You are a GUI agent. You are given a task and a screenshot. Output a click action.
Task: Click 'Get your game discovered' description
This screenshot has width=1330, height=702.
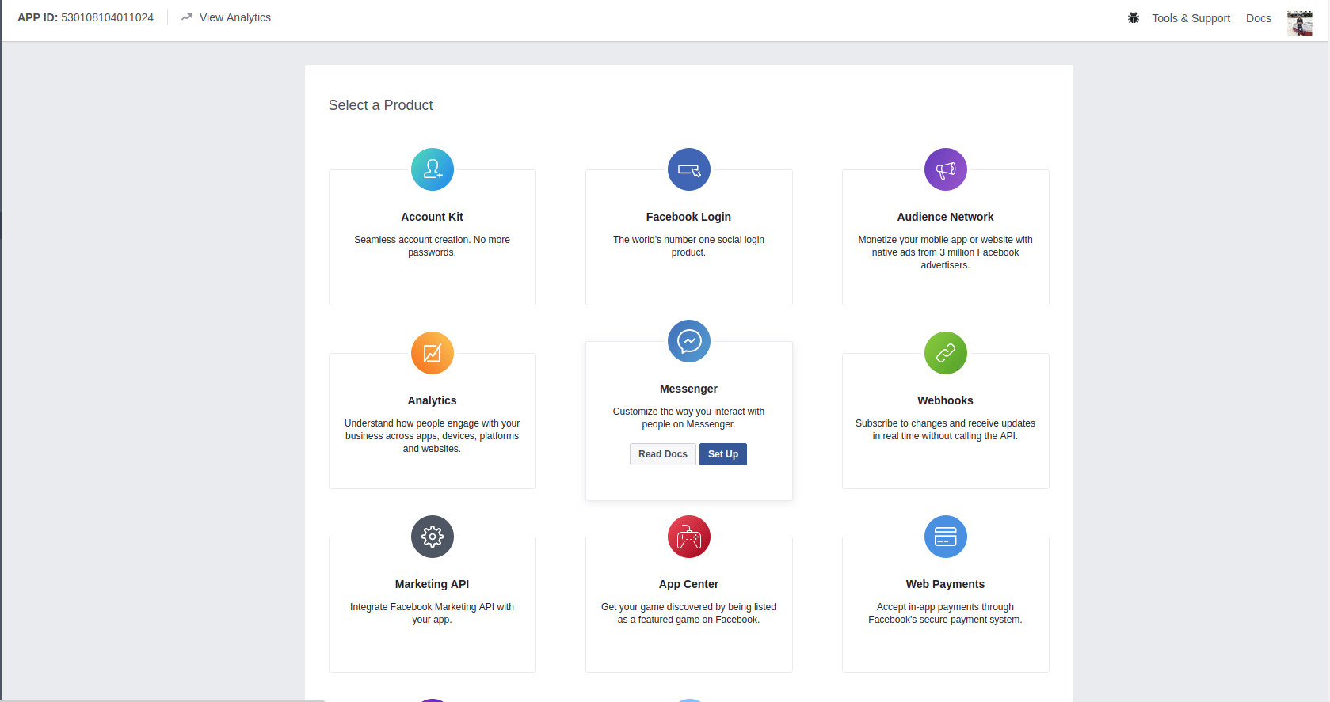pyautogui.click(x=688, y=613)
